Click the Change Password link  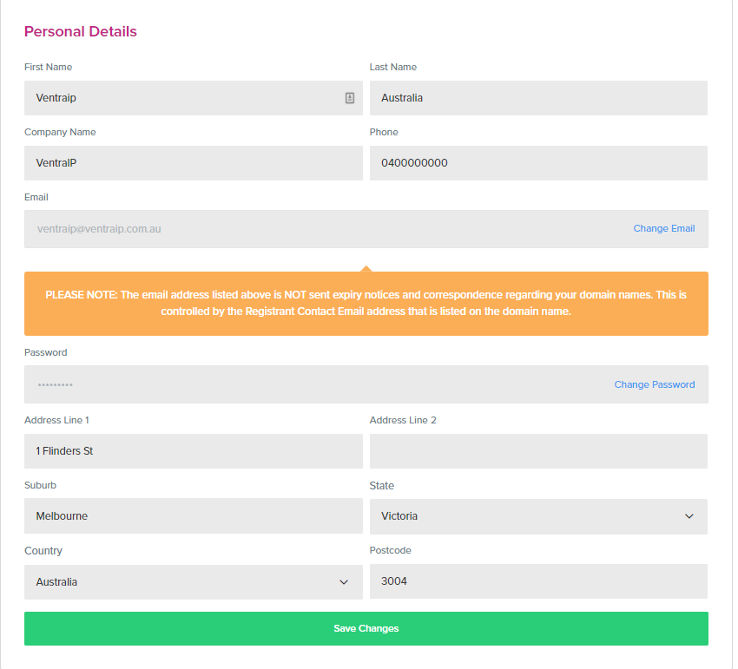click(x=655, y=384)
